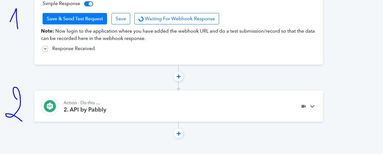Add step below API by Pabbly
This screenshot has height=154, width=383.
pos(178,133)
